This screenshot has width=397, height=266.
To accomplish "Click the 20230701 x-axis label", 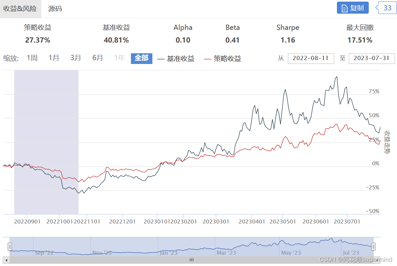I will tap(347, 222).
